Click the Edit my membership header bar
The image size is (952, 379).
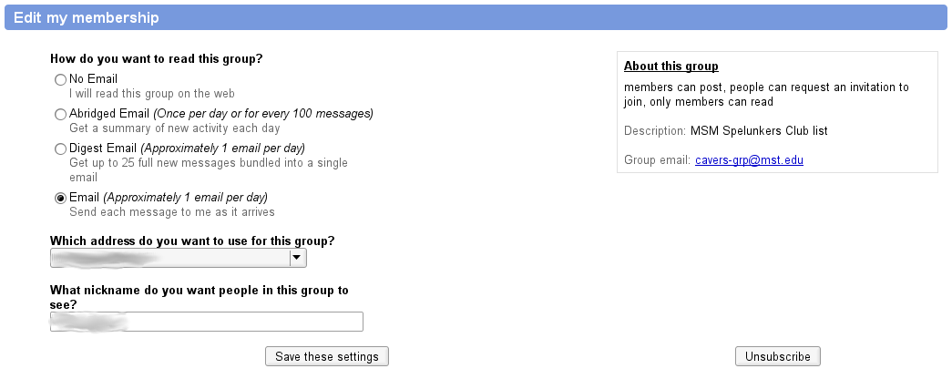point(476,17)
